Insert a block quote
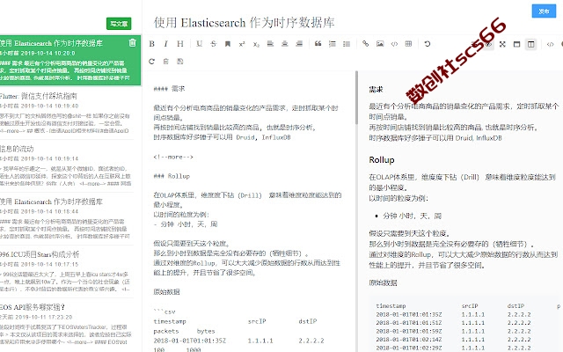Screen dimensions: 563x352 pyautogui.click(x=318, y=44)
